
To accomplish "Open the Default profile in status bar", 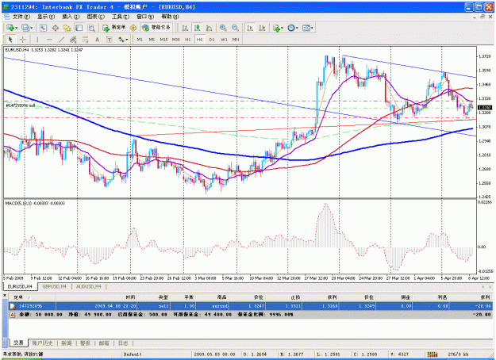I will [x=133, y=354].
